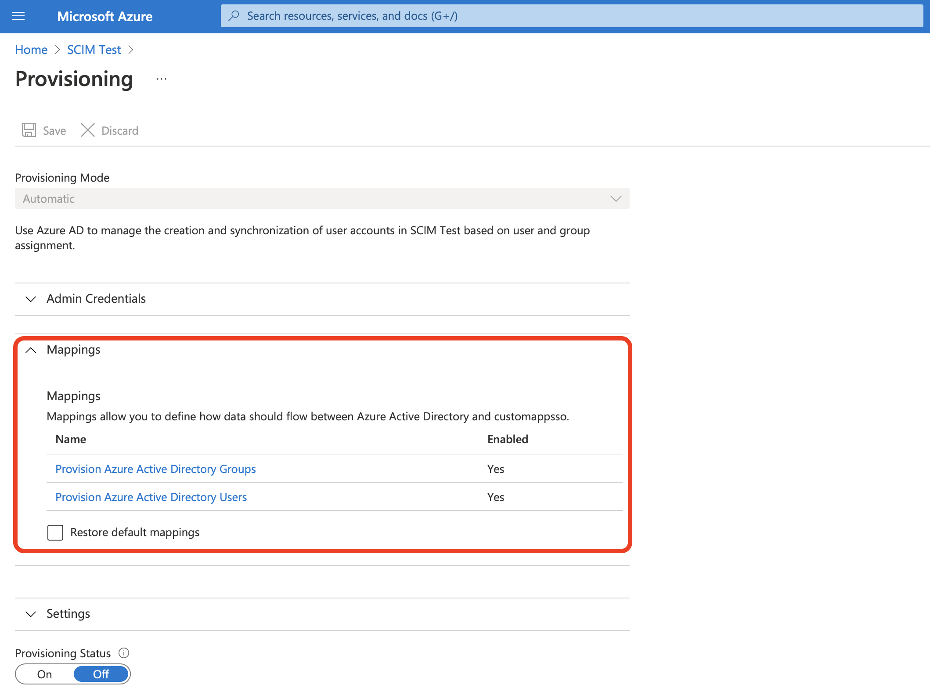Open SCIM Test breadcrumb link
The height and width of the screenshot is (695, 930).
coord(94,50)
